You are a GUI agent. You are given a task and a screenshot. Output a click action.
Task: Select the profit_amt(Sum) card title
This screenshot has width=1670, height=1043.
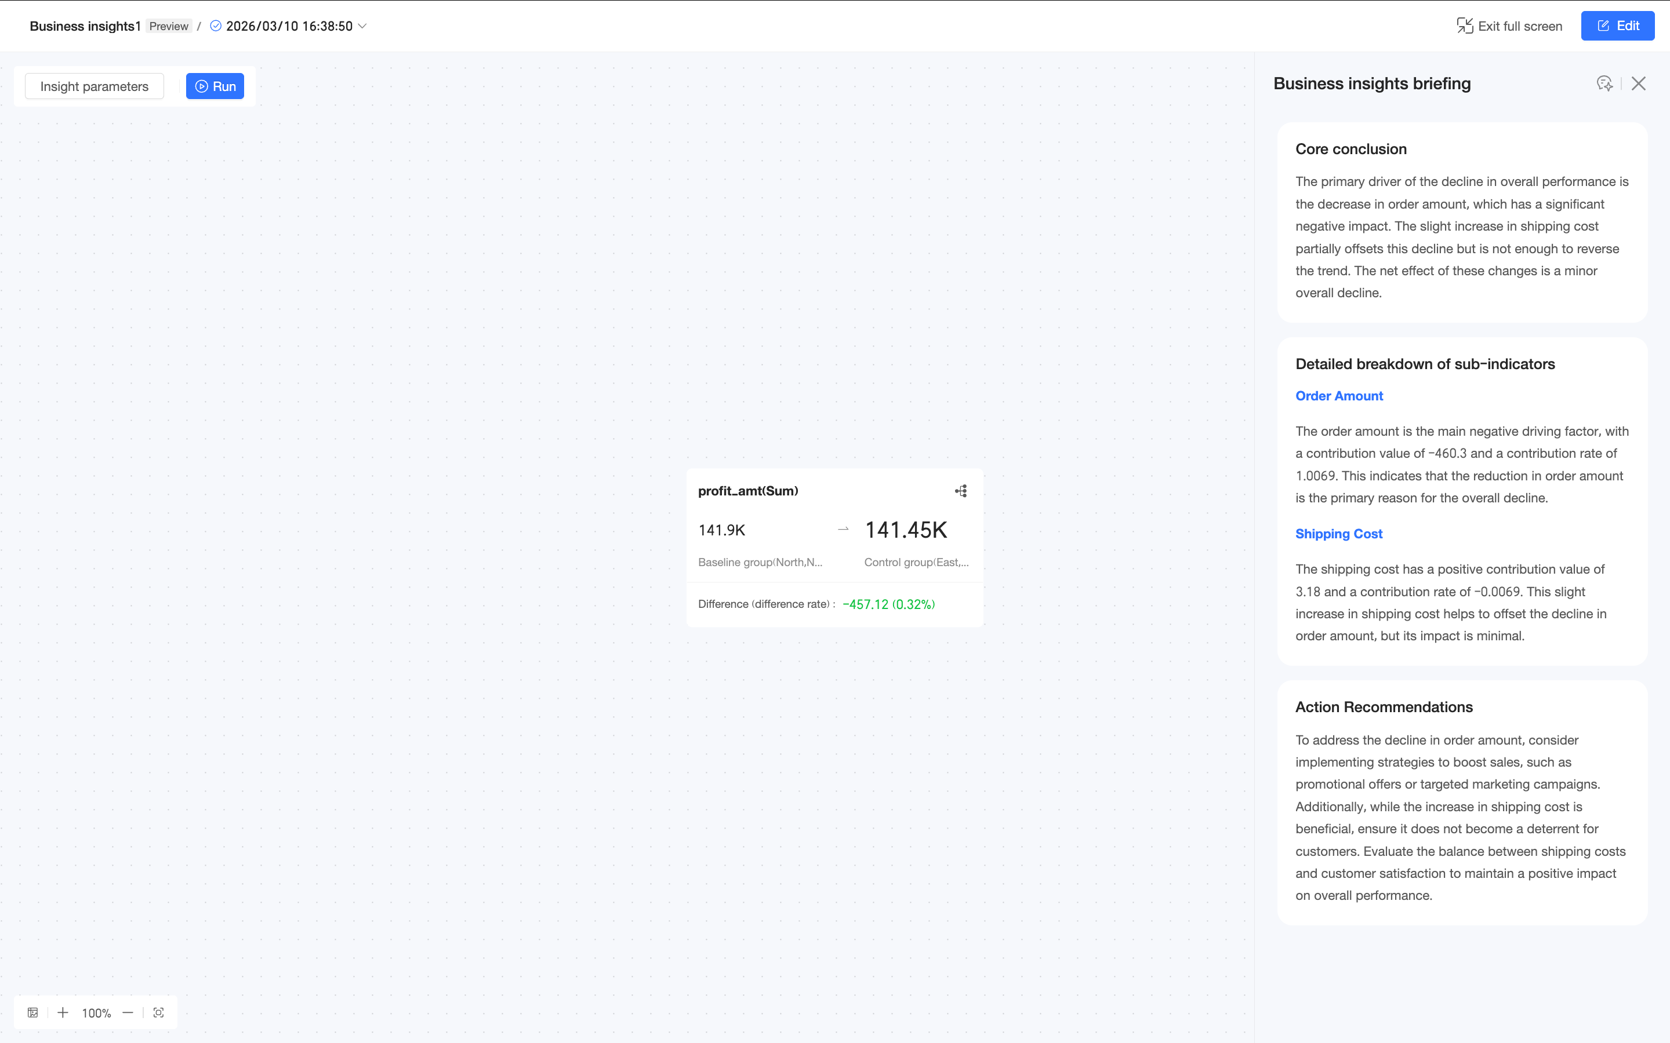[748, 491]
